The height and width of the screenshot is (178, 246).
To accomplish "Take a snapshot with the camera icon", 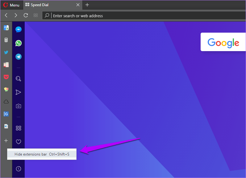I will 18,106.
